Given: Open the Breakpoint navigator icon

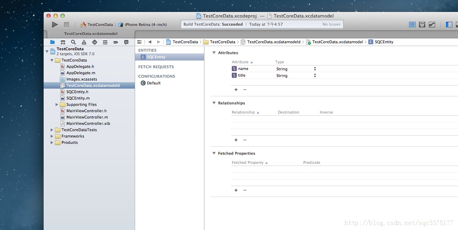Looking at the screenshot, I should coord(115,42).
